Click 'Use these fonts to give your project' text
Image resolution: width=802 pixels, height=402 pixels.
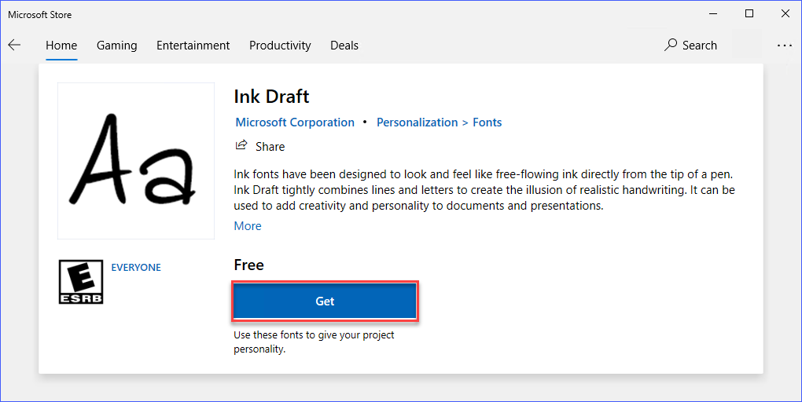[314, 335]
